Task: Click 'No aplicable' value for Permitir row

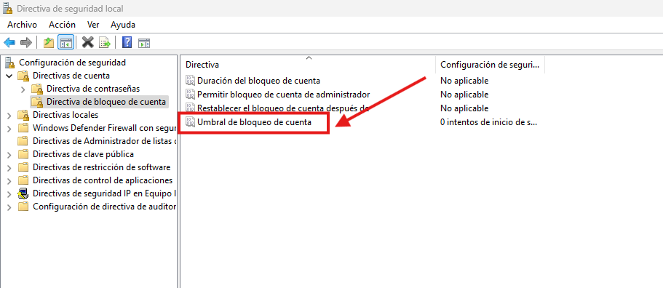Action: tap(464, 95)
